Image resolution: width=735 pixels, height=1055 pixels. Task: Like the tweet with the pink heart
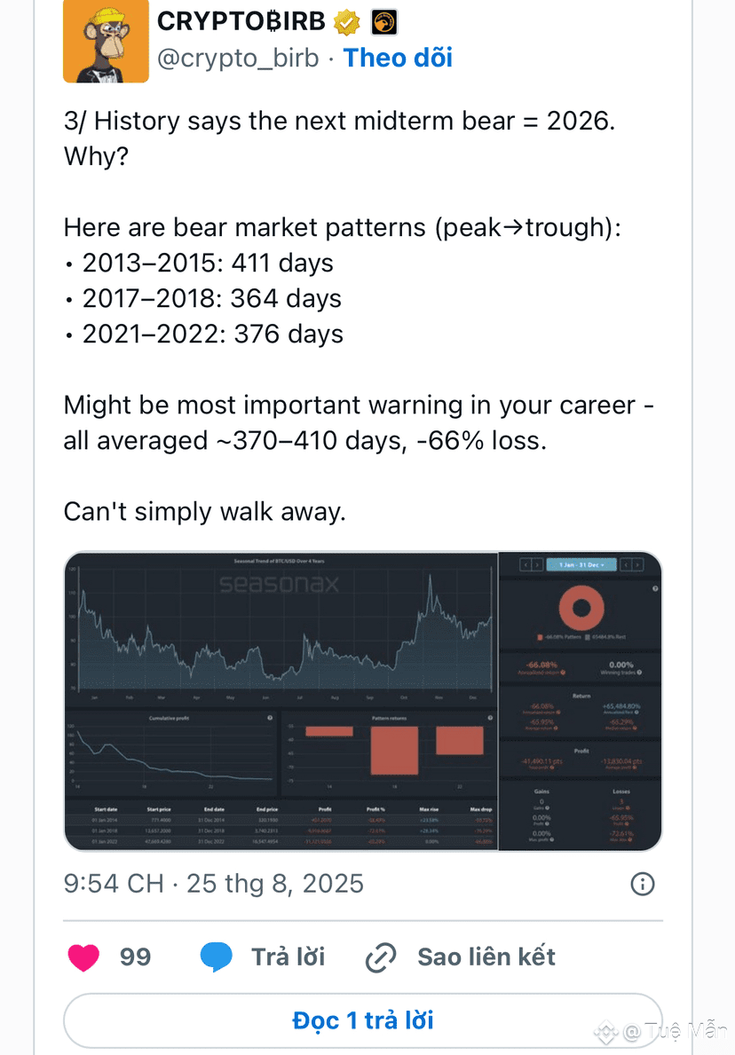[83, 957]
